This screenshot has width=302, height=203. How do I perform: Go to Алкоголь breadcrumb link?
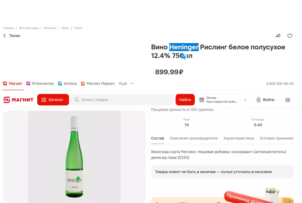point(50,28)
